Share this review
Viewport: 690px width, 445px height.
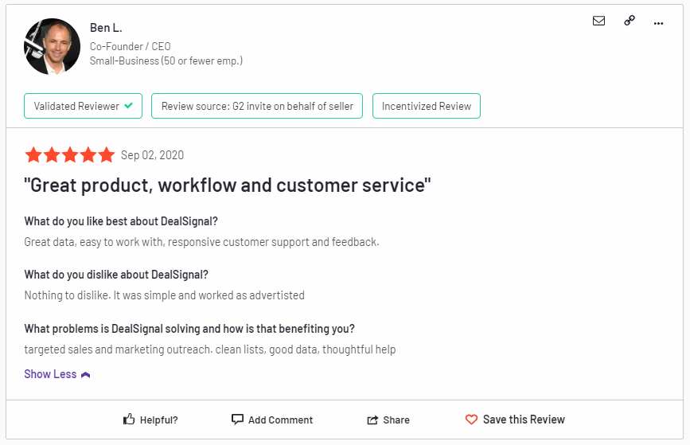388,420
